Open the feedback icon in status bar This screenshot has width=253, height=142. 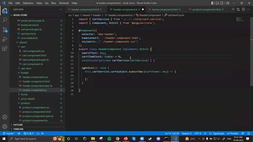pos(243,133)
